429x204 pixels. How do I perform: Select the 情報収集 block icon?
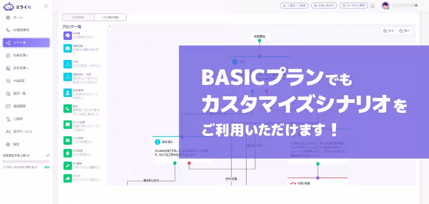(68, 48)
